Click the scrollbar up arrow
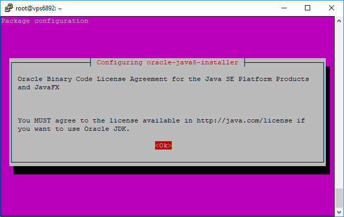Screen dimensions: 344x217 (x=339, y=20)
